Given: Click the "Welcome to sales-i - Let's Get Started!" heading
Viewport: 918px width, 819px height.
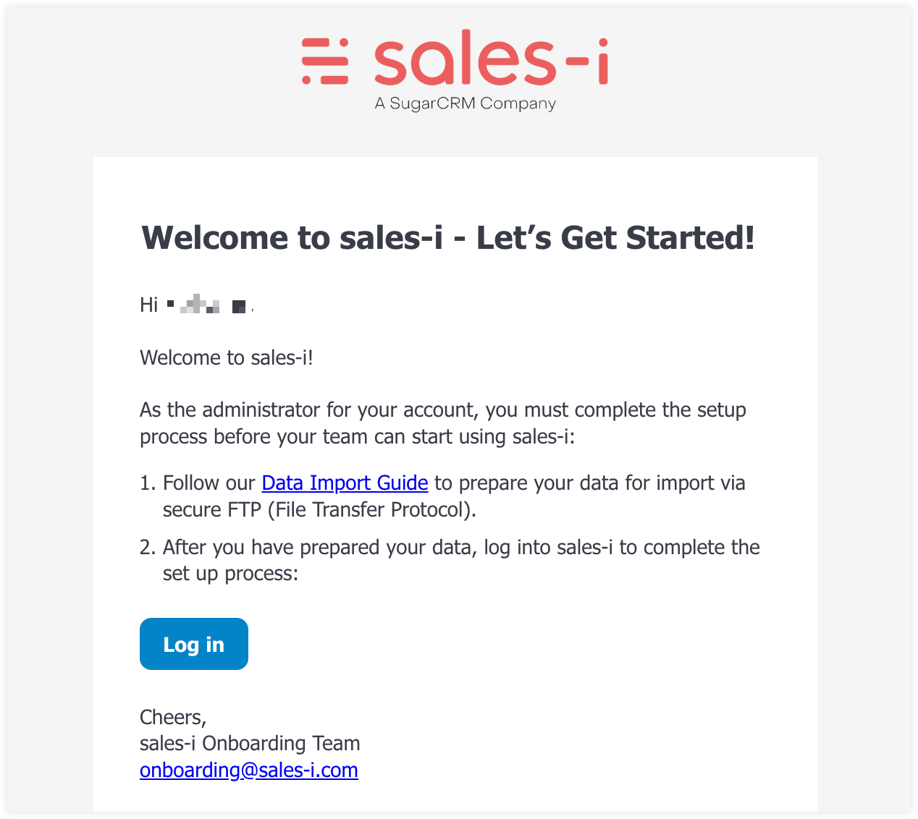Looking at the screenshot, I should 448,238.
